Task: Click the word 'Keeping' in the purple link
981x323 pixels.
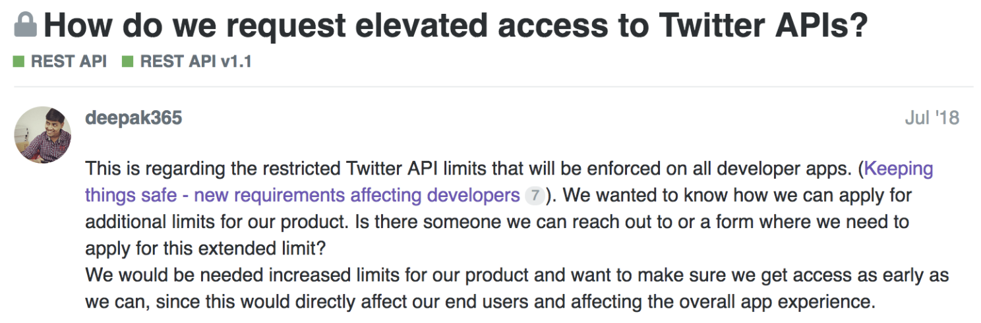Action: click(x=899, y=169)
